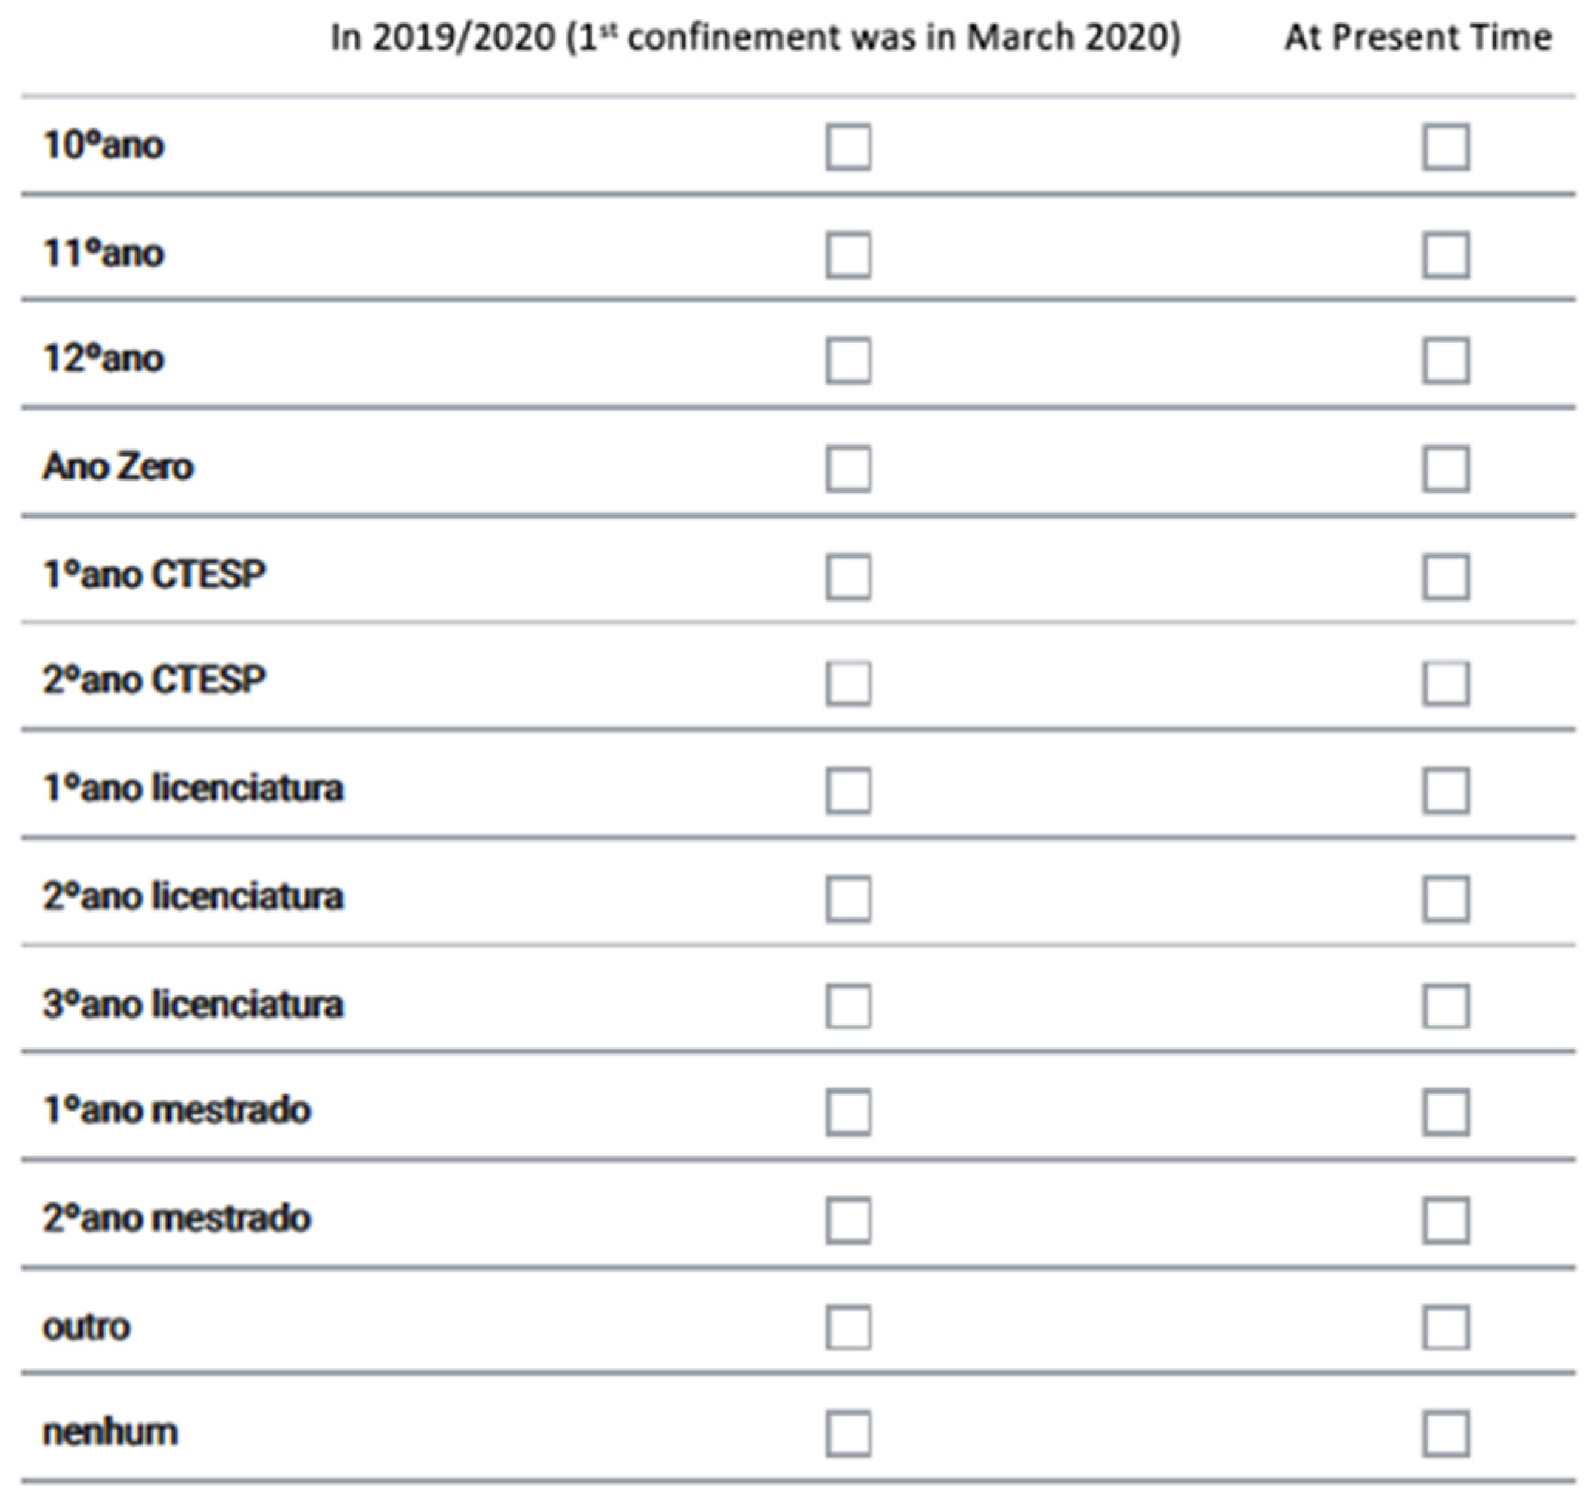
Task: Select 12ºano in the 2019/2020 column
Action: [x=848, y=360]
